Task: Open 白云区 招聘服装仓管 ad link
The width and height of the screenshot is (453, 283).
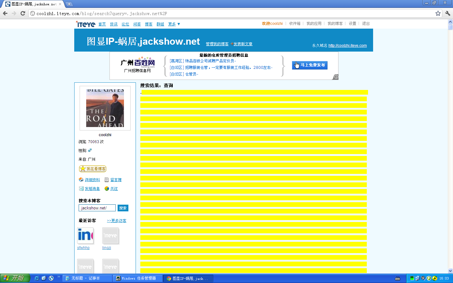Action: (221, 68)
